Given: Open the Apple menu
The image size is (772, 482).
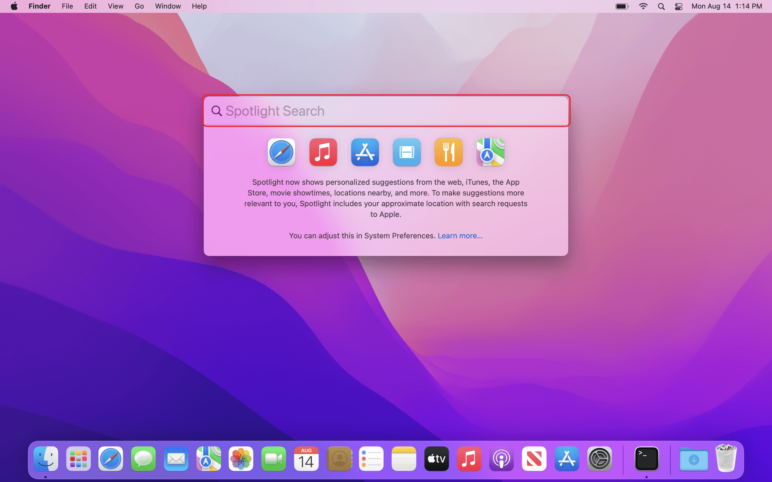Looking at the screenshot, I should [x=14, y=6].
